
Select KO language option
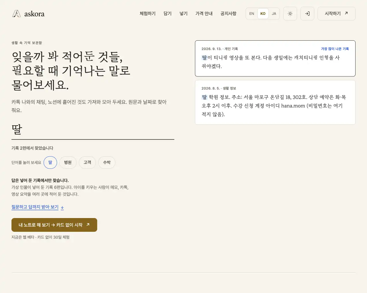(263, 13)
